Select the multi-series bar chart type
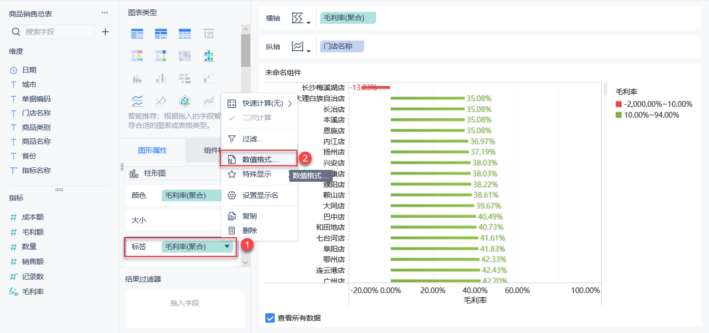This screenshot has height=333, width=709. click(208, 56)
